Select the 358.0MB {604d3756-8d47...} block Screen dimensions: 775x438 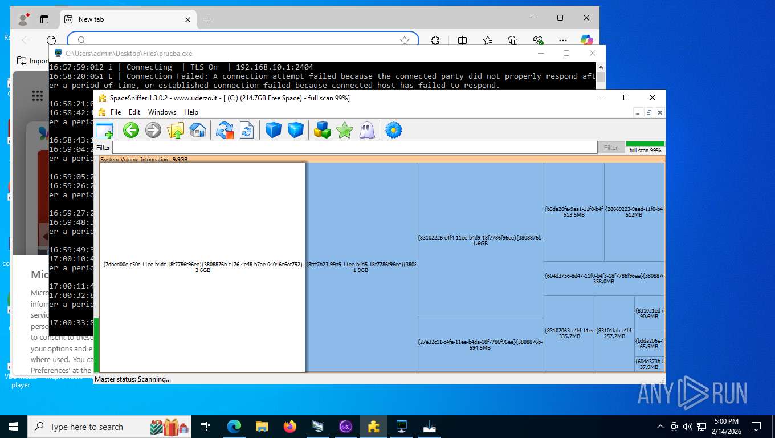coord(604,278)
